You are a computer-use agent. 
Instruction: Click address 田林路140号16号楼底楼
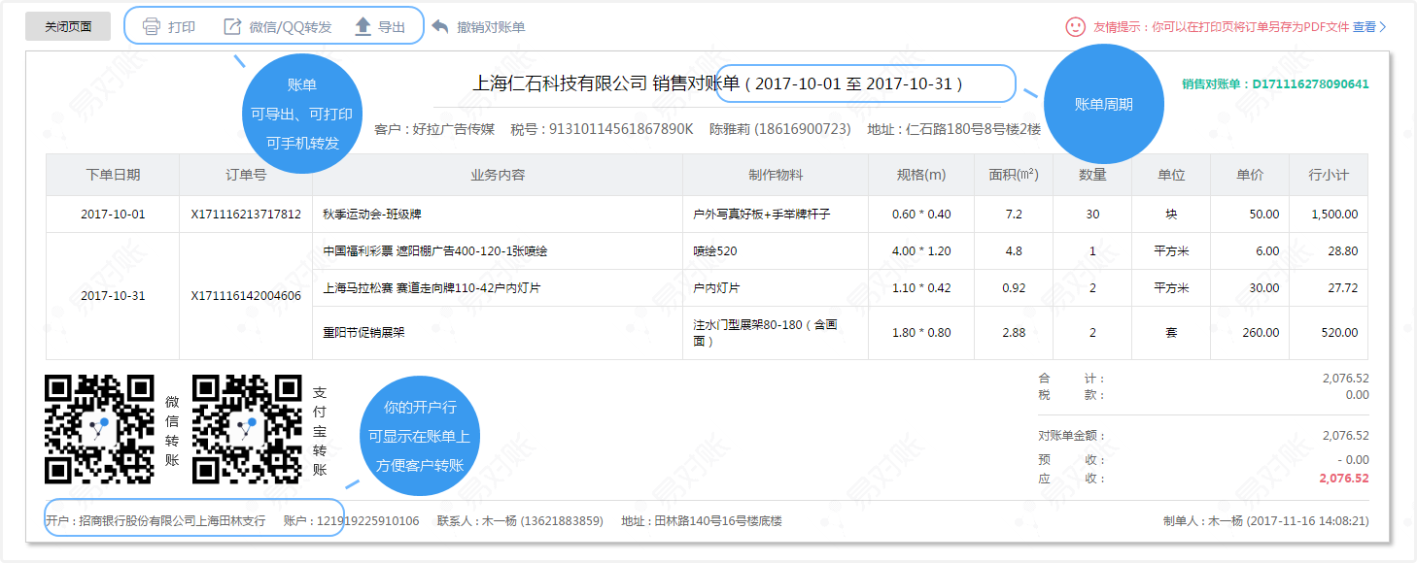tap(718, 521)
